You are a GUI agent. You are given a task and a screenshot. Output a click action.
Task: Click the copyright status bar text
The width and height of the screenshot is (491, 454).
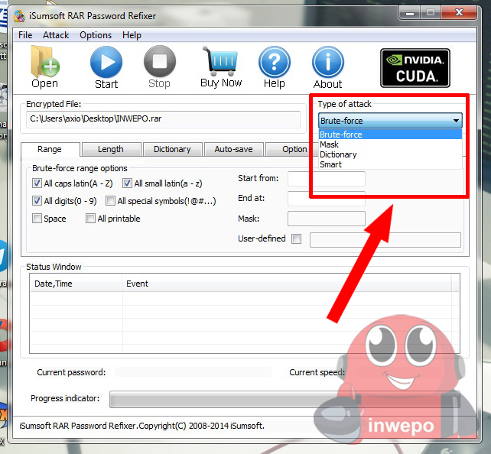coord(141,426)
